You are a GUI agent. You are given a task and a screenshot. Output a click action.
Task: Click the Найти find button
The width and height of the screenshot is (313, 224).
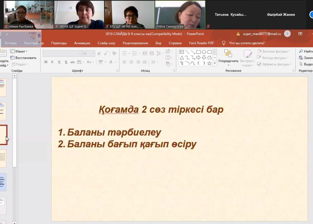306,51
